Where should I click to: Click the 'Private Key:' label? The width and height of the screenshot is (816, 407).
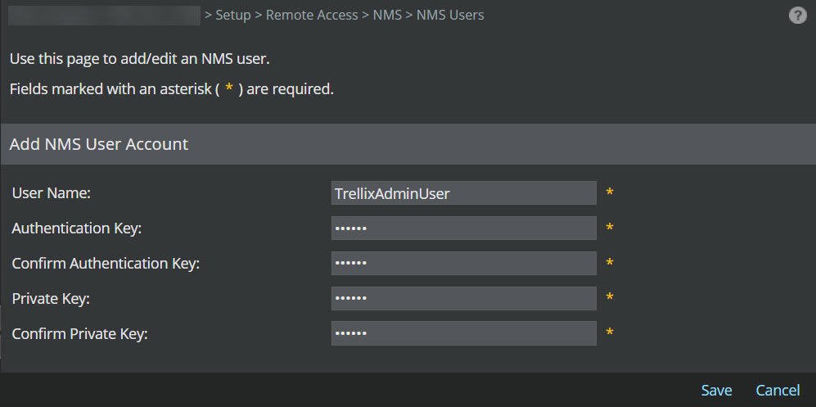51,299
